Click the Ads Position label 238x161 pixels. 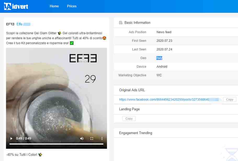click(x=138, y=32)
